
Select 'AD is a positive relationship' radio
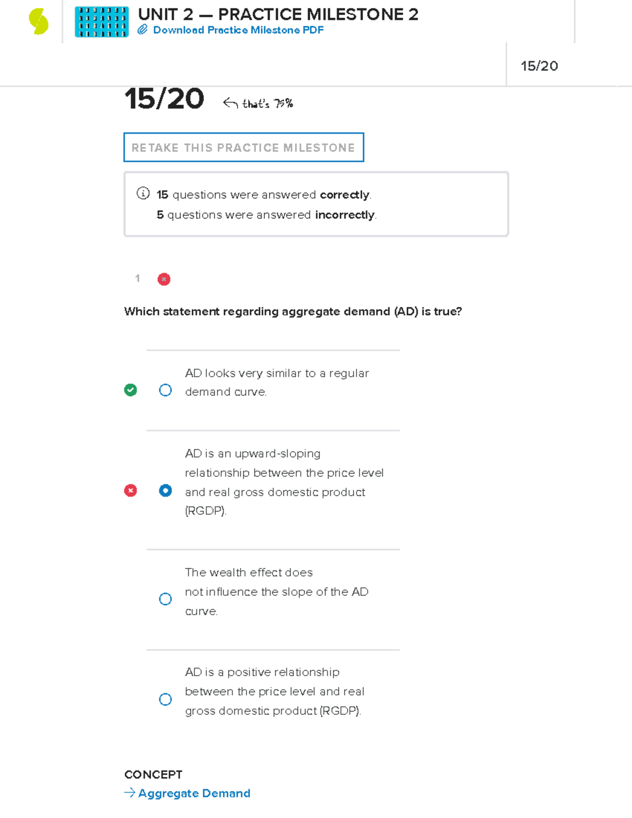pos(165,699)
